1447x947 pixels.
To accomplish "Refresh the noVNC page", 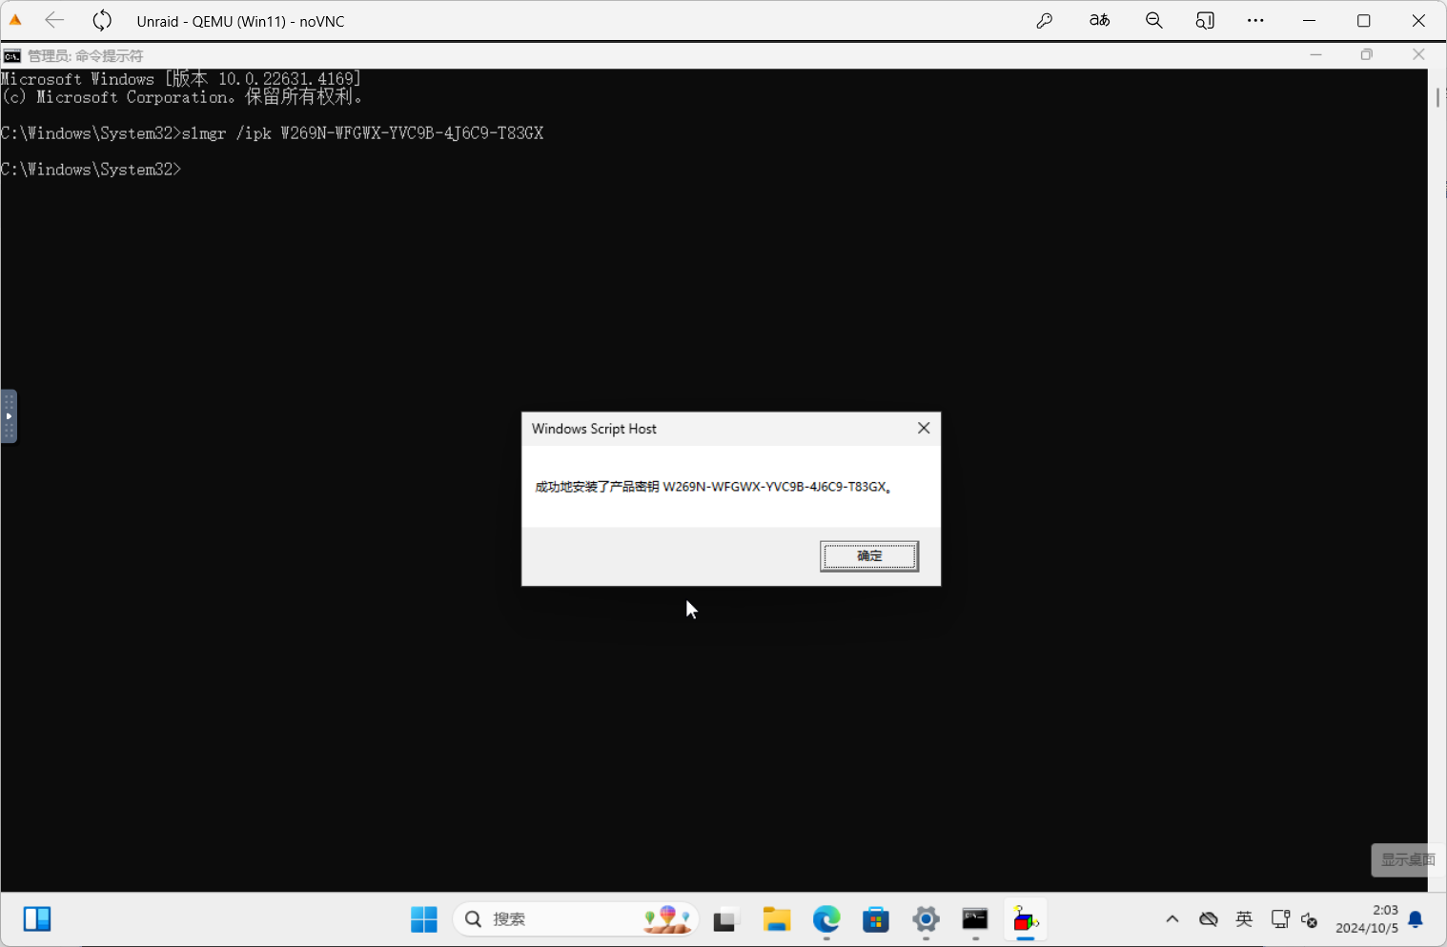I will [102, 21].
